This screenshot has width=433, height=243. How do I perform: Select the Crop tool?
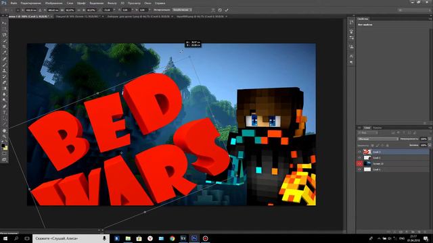point(4,47)
